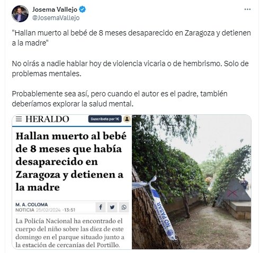The height and width of the screenshot is (253, 260).
Task: Click the NOTICIA section label
Action: click(x=25, y=210)
